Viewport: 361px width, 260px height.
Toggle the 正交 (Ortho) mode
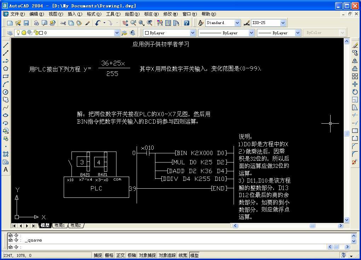[120, 255]
